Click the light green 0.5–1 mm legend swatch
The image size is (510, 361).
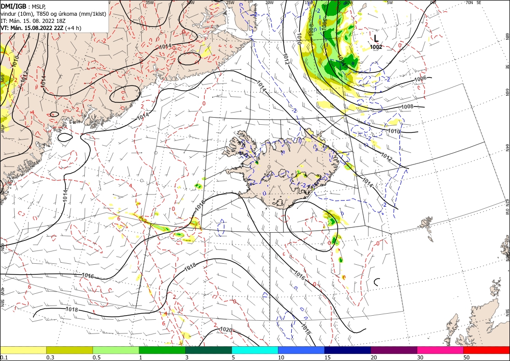coord(116,350)
